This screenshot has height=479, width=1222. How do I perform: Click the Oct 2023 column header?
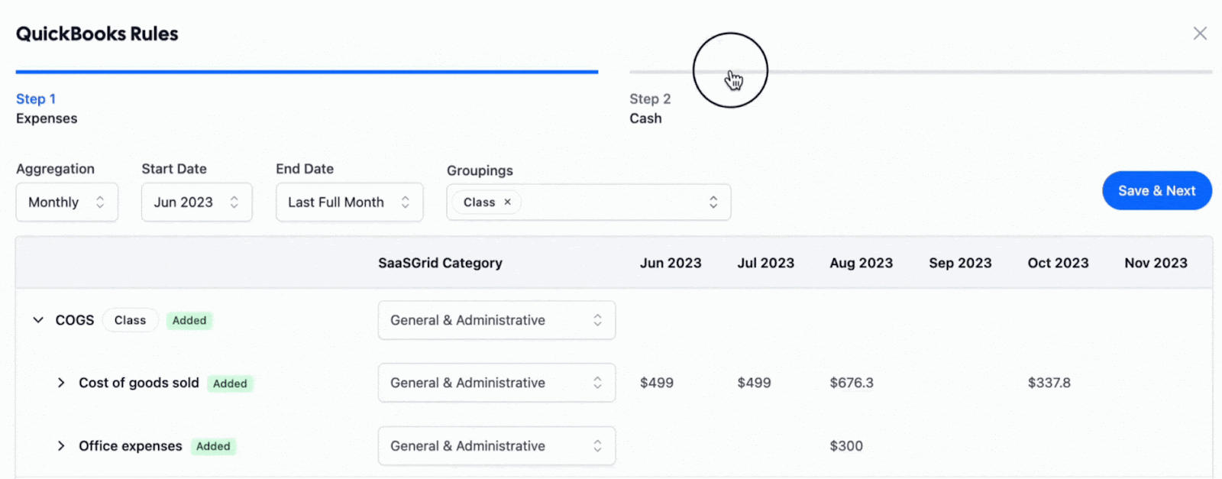click(1058, 263)
